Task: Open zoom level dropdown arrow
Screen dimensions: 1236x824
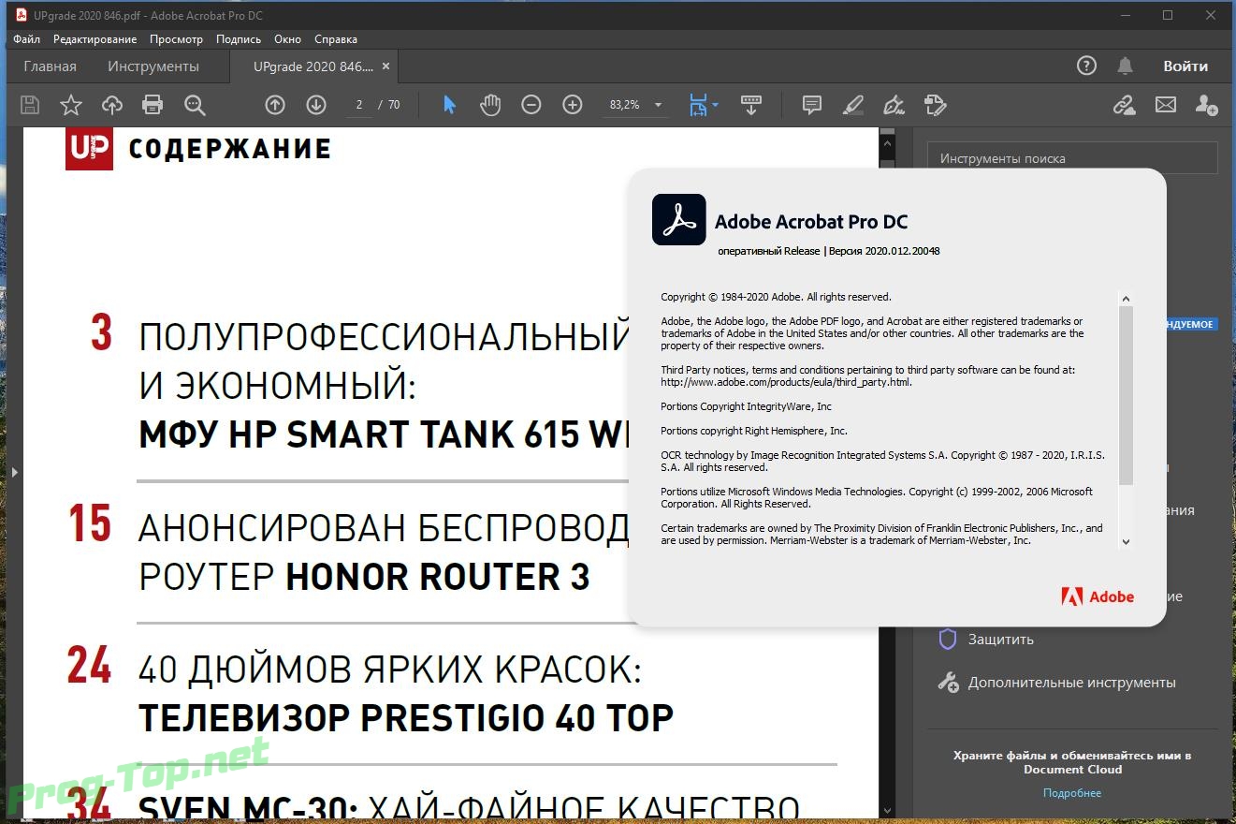Action: 658,105
